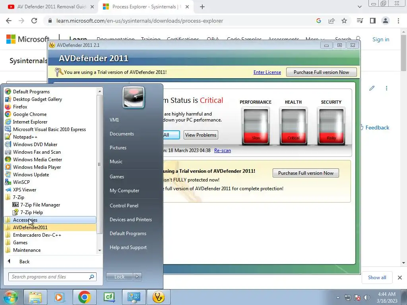Screen dimensions: 407x305
Task: Click Enter License link in AVDefender
Action: point(267,72)
